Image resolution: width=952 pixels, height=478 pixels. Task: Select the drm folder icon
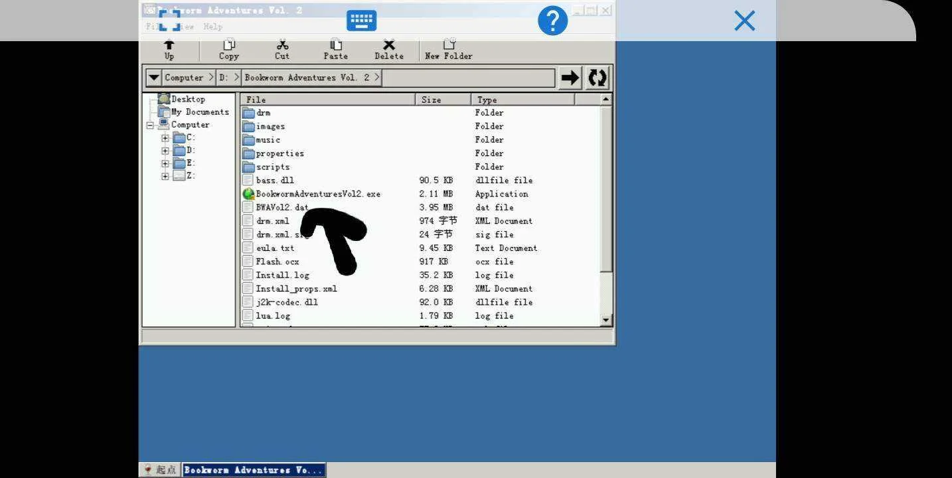[249, 113]
